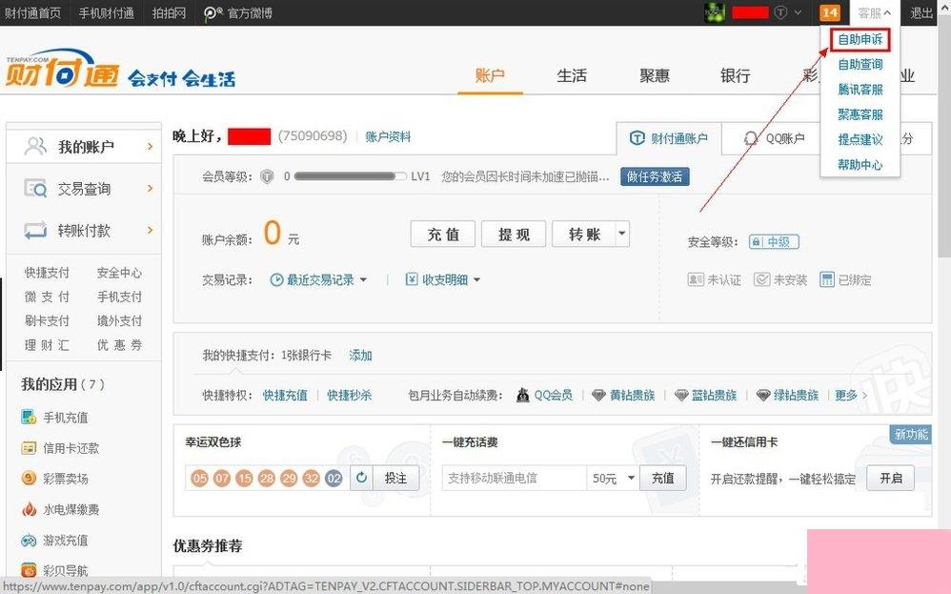Click the 开启 repayment reminder button
Image resolution: width=951 pixels, height=594 pixels.
[x=890, y=478]
